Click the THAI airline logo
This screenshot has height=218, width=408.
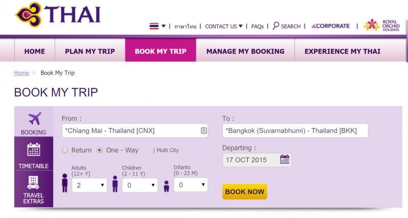point(58,15)
